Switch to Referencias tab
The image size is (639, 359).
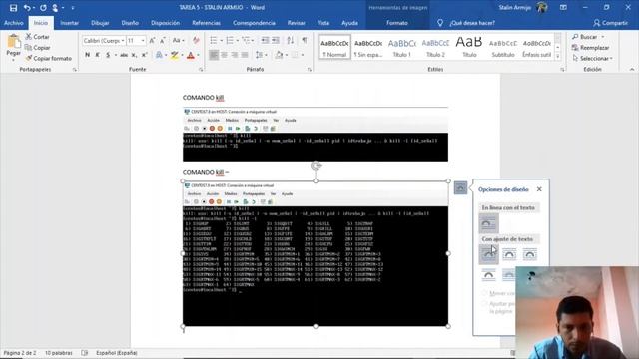tap(207, 23)
